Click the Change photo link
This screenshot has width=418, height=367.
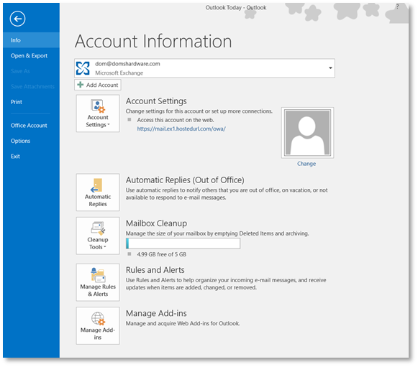click(x=306, y=164)
